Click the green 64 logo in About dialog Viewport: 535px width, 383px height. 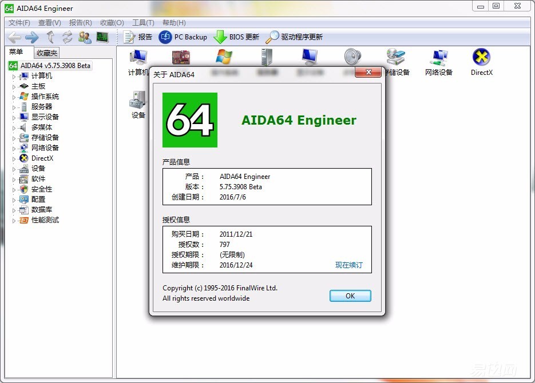click(x=190, y=120)
